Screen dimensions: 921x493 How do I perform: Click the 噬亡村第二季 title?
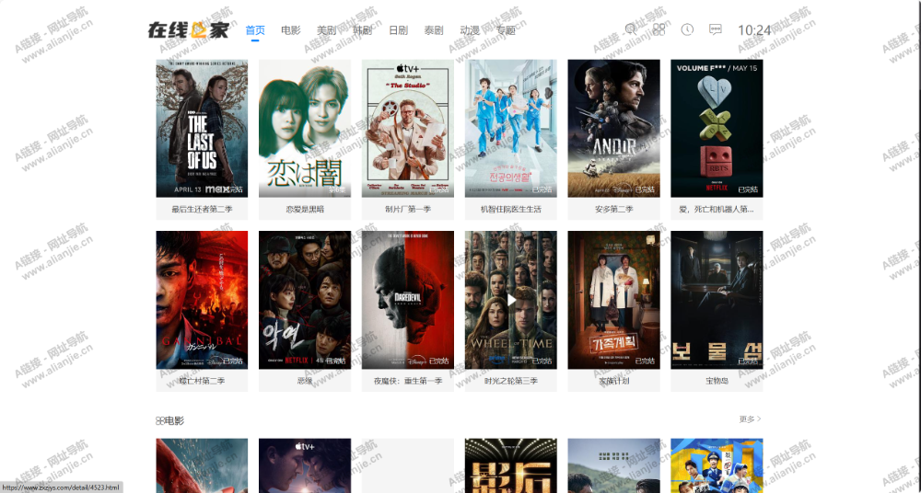[202, 381]
